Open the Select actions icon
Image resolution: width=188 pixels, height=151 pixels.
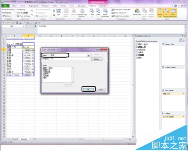click(x=98, y=12)
